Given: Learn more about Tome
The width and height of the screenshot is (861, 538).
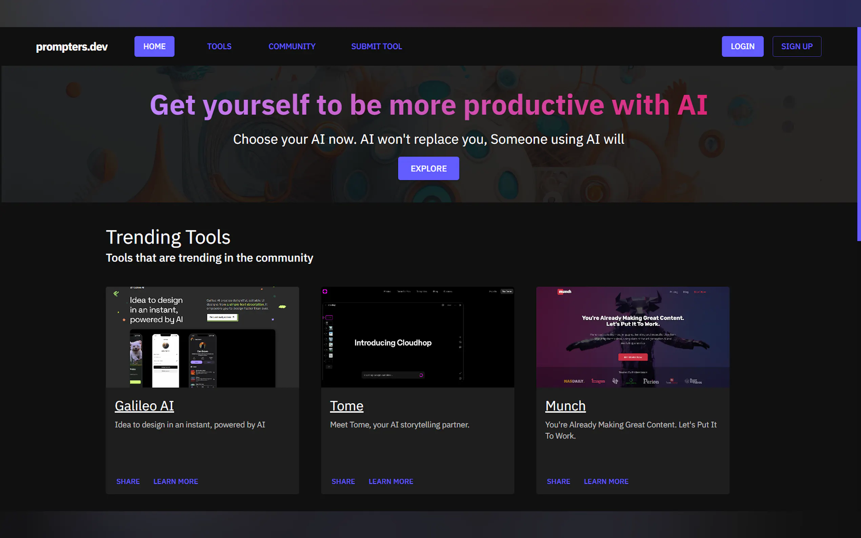Looking at the screenshot, I should click(391, 481).
